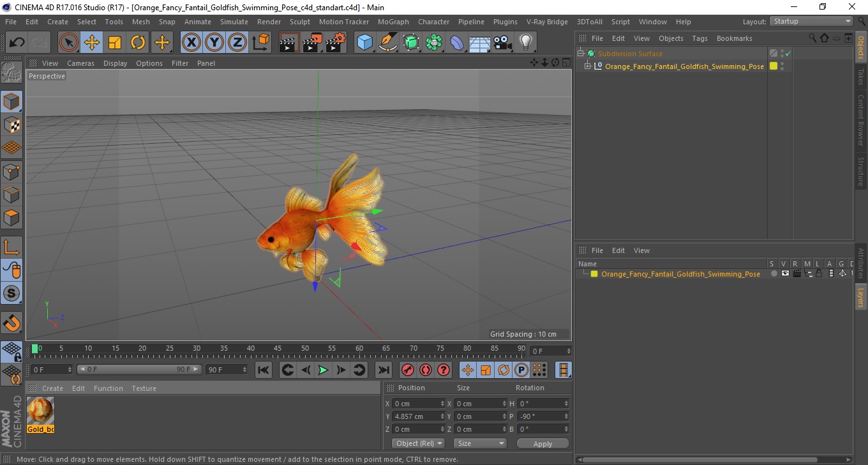Toggle layer View visibility eye icon

(785, 274)
